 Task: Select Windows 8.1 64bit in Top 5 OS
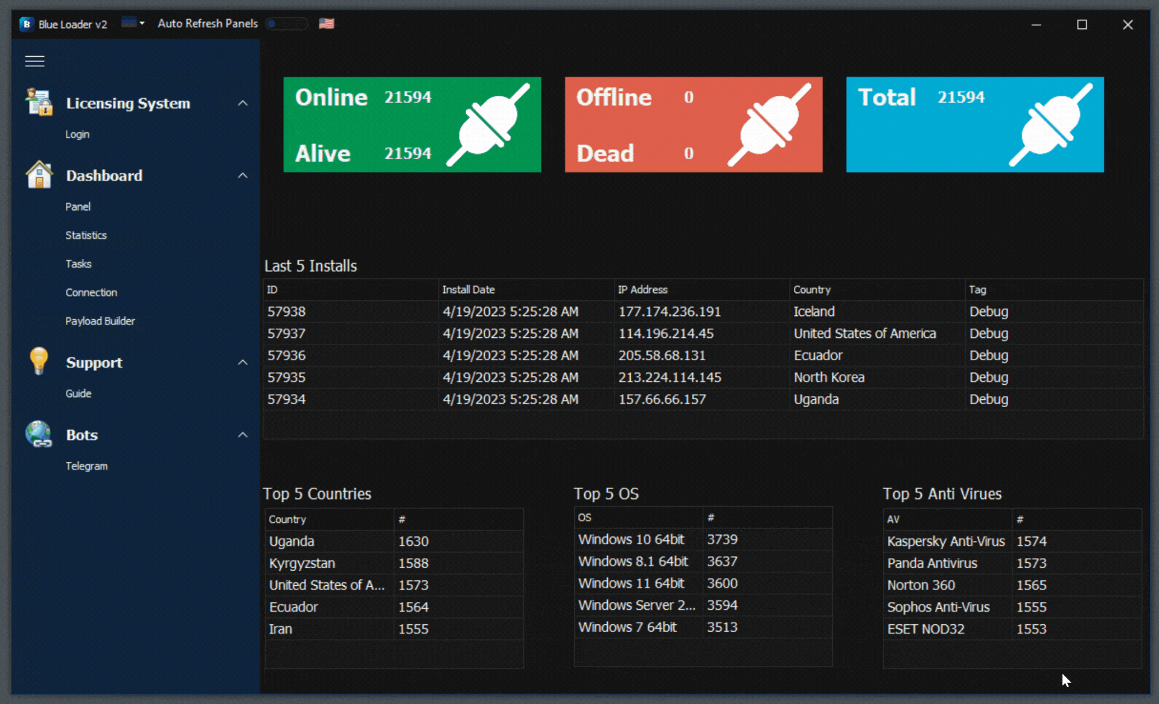click(703, 562)
